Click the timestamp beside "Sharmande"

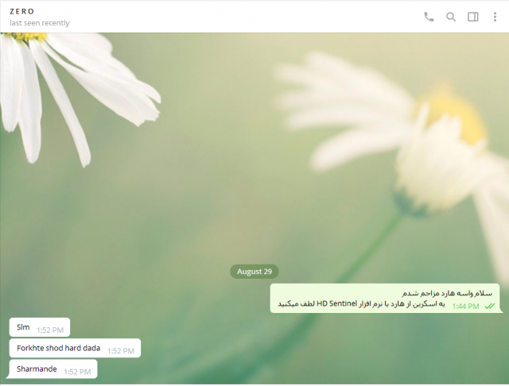tap(77, 372)
